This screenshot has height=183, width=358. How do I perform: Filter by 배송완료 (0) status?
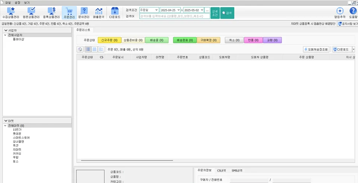point(185,40)
